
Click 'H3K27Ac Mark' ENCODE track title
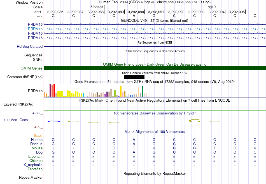pyautogui.click(x=155, y=100)
